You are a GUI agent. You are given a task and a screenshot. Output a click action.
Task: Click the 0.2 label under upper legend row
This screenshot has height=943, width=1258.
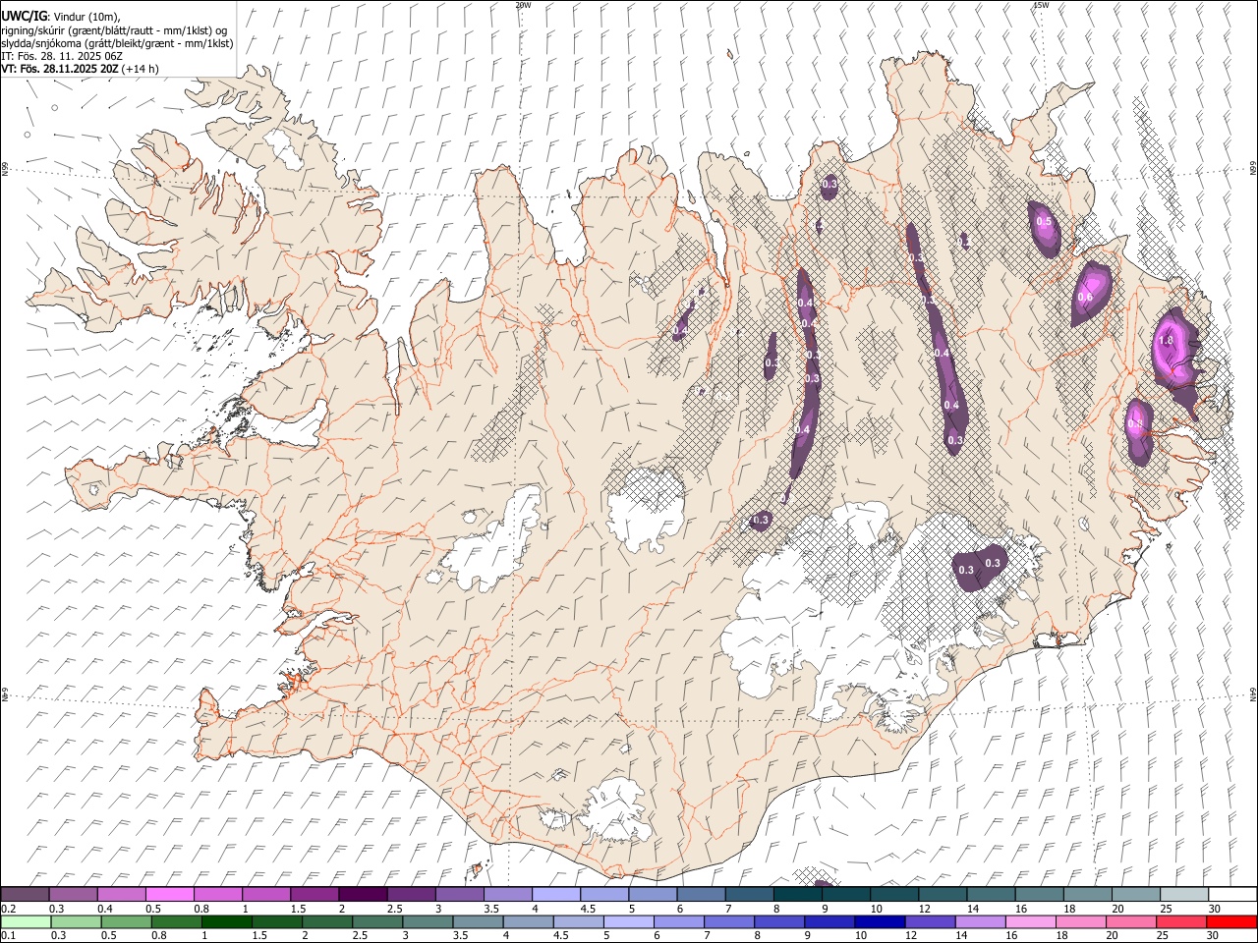[x=7, y=909]
